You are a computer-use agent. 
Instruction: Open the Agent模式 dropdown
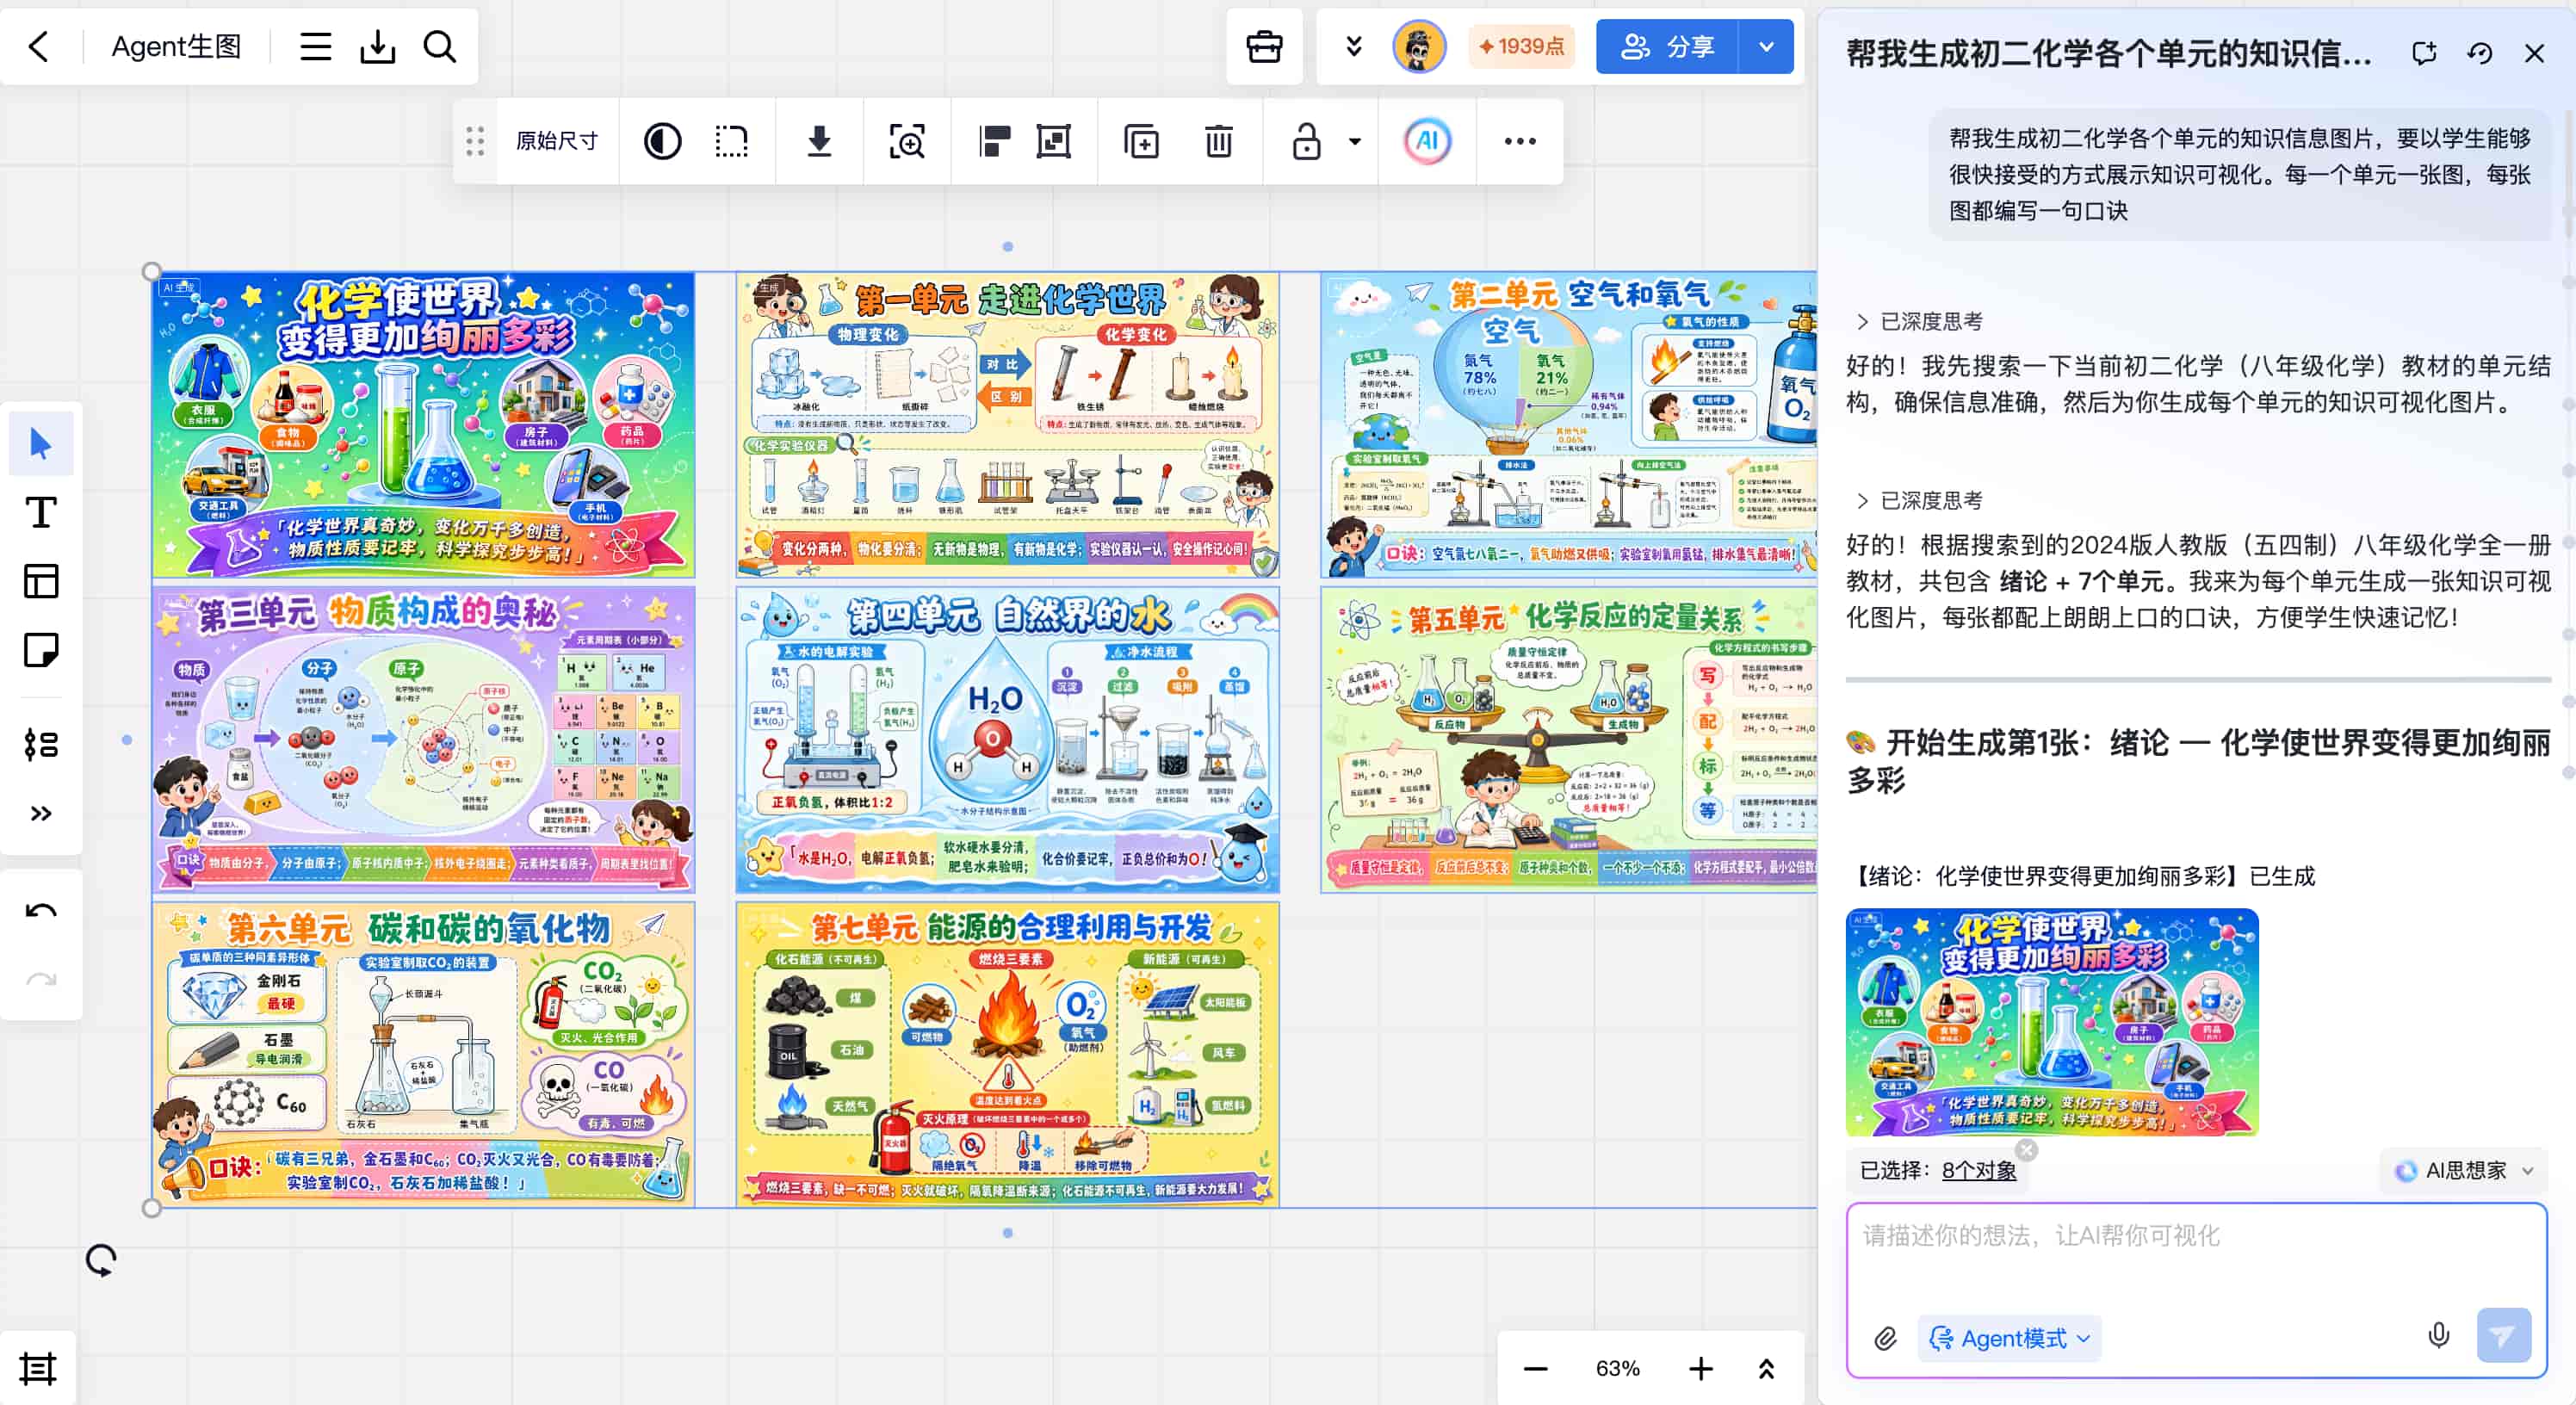[x=2009, y=1338]
